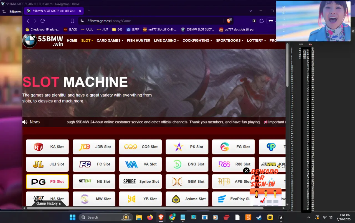Go to the HOME menu item
The image size is (355, 223).
[x=72, y=40]
